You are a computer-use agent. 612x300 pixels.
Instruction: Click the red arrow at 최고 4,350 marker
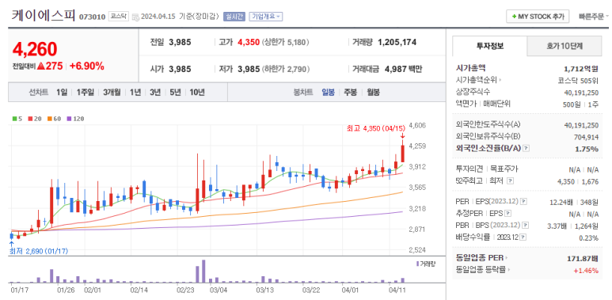(402, 136)
